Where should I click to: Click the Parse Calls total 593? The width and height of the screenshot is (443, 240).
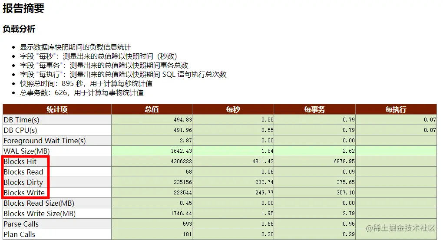pos(187,224)
